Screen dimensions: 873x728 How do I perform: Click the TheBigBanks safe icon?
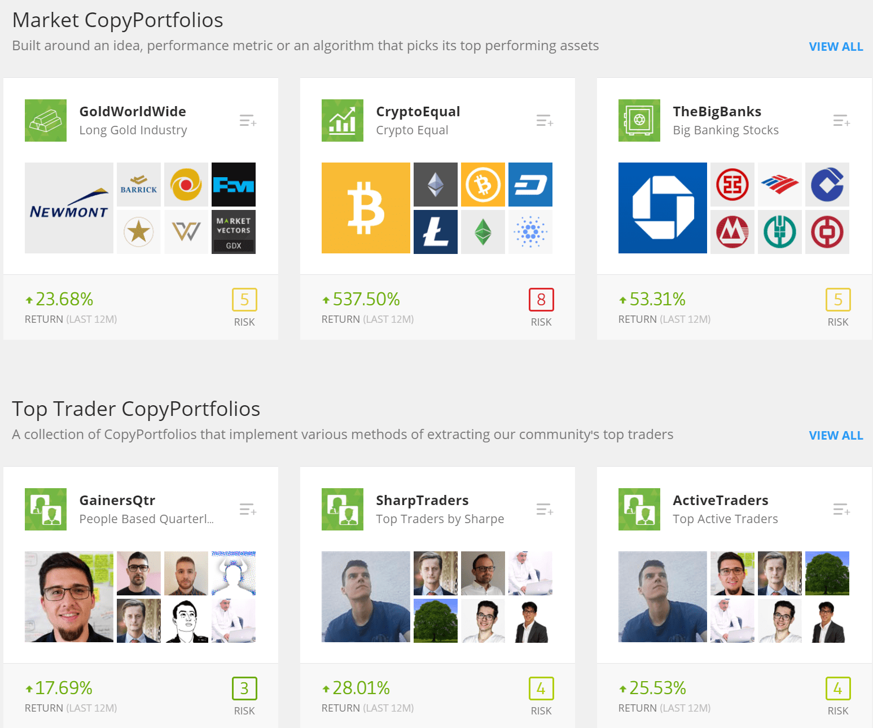click(x=639, y=121)
